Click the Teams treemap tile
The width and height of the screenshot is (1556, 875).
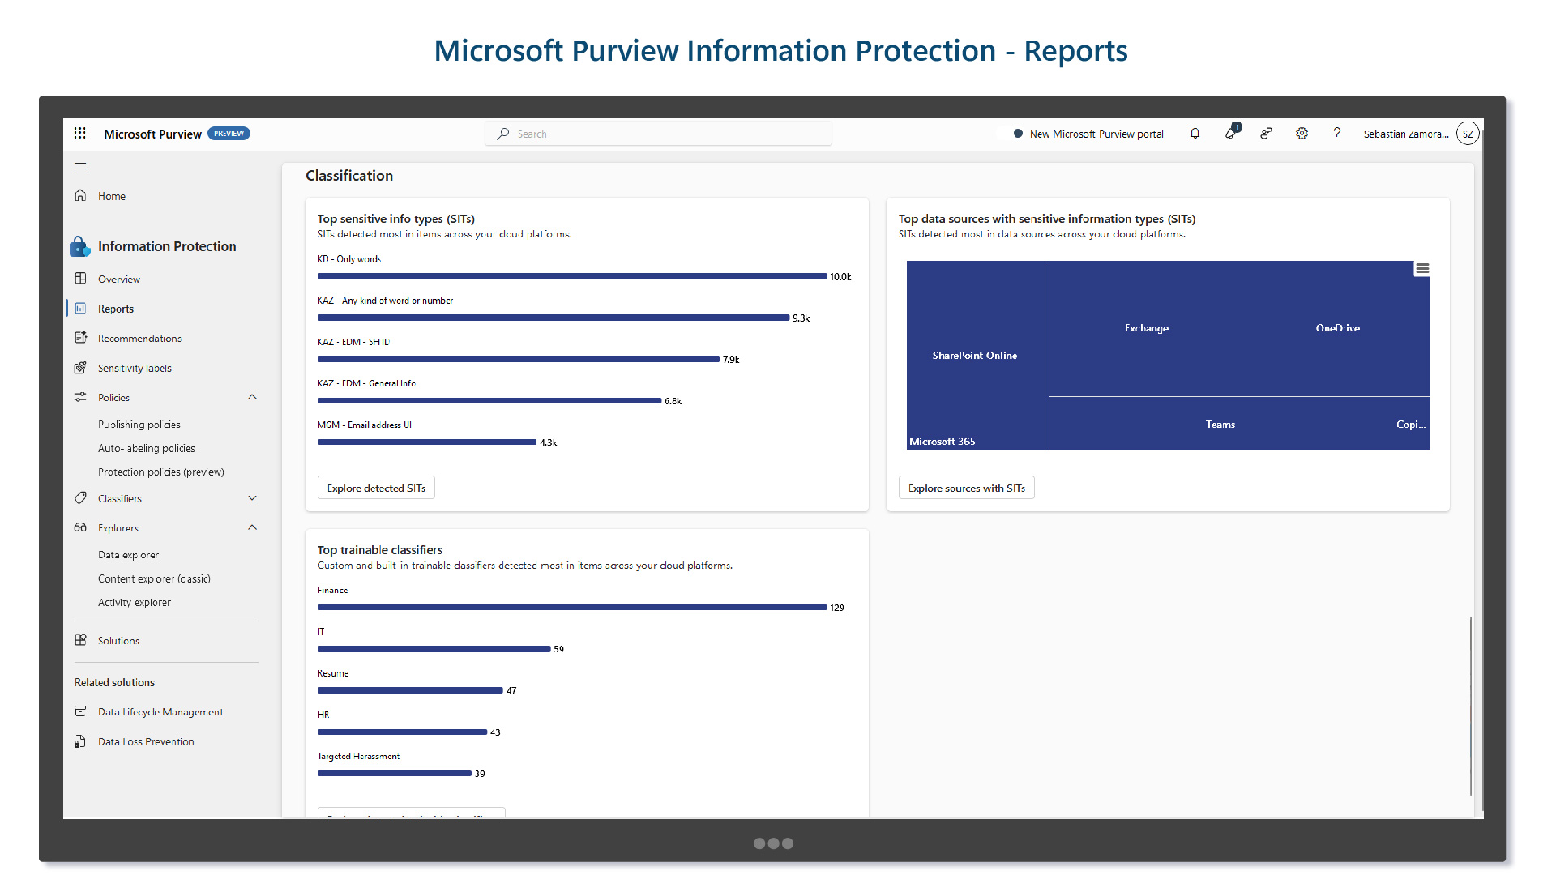tap(1220, 425)
